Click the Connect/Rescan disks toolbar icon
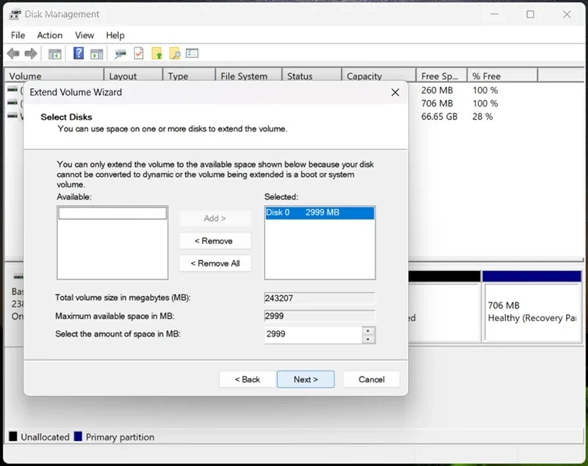588x466 pixels. coord(121,54)
